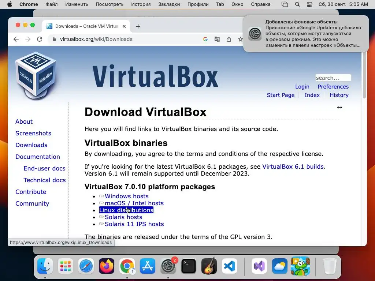Open the Изменить menu

77,4
